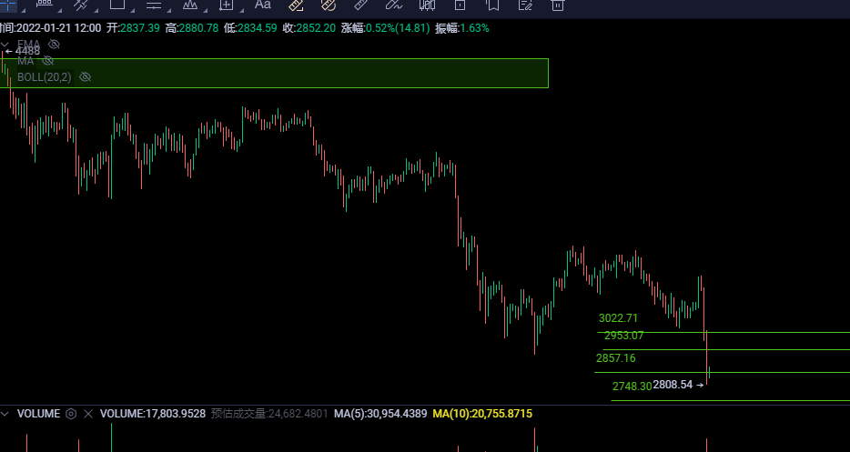Viewport: 850px width, 452px height.
Task: Click the VOLUME:17,803.9528 reading
Action: coord(153,414)
